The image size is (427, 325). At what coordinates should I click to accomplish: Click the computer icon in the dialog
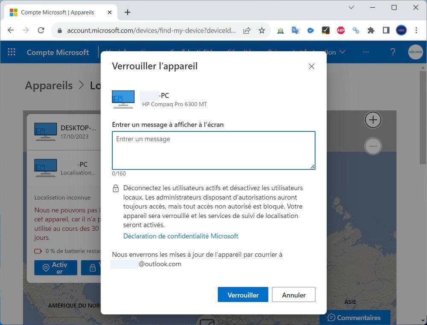[x=123, y=99]
